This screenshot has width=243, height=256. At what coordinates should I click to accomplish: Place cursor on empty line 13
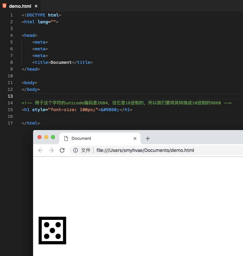pyautogui.click(x=132, y=96)
